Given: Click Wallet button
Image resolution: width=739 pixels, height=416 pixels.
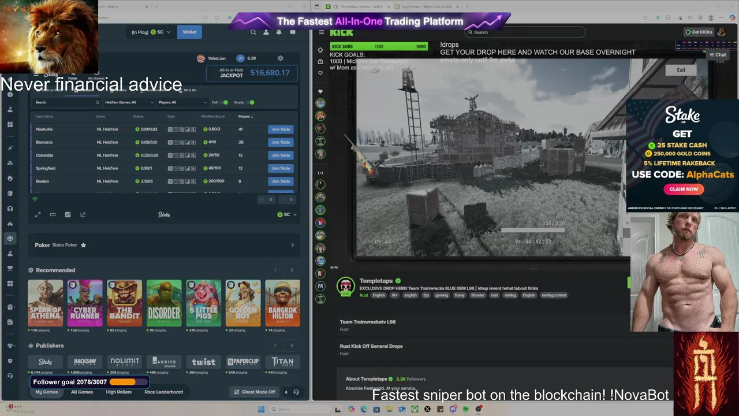Looking at the screenshot, I should (189, 32).
